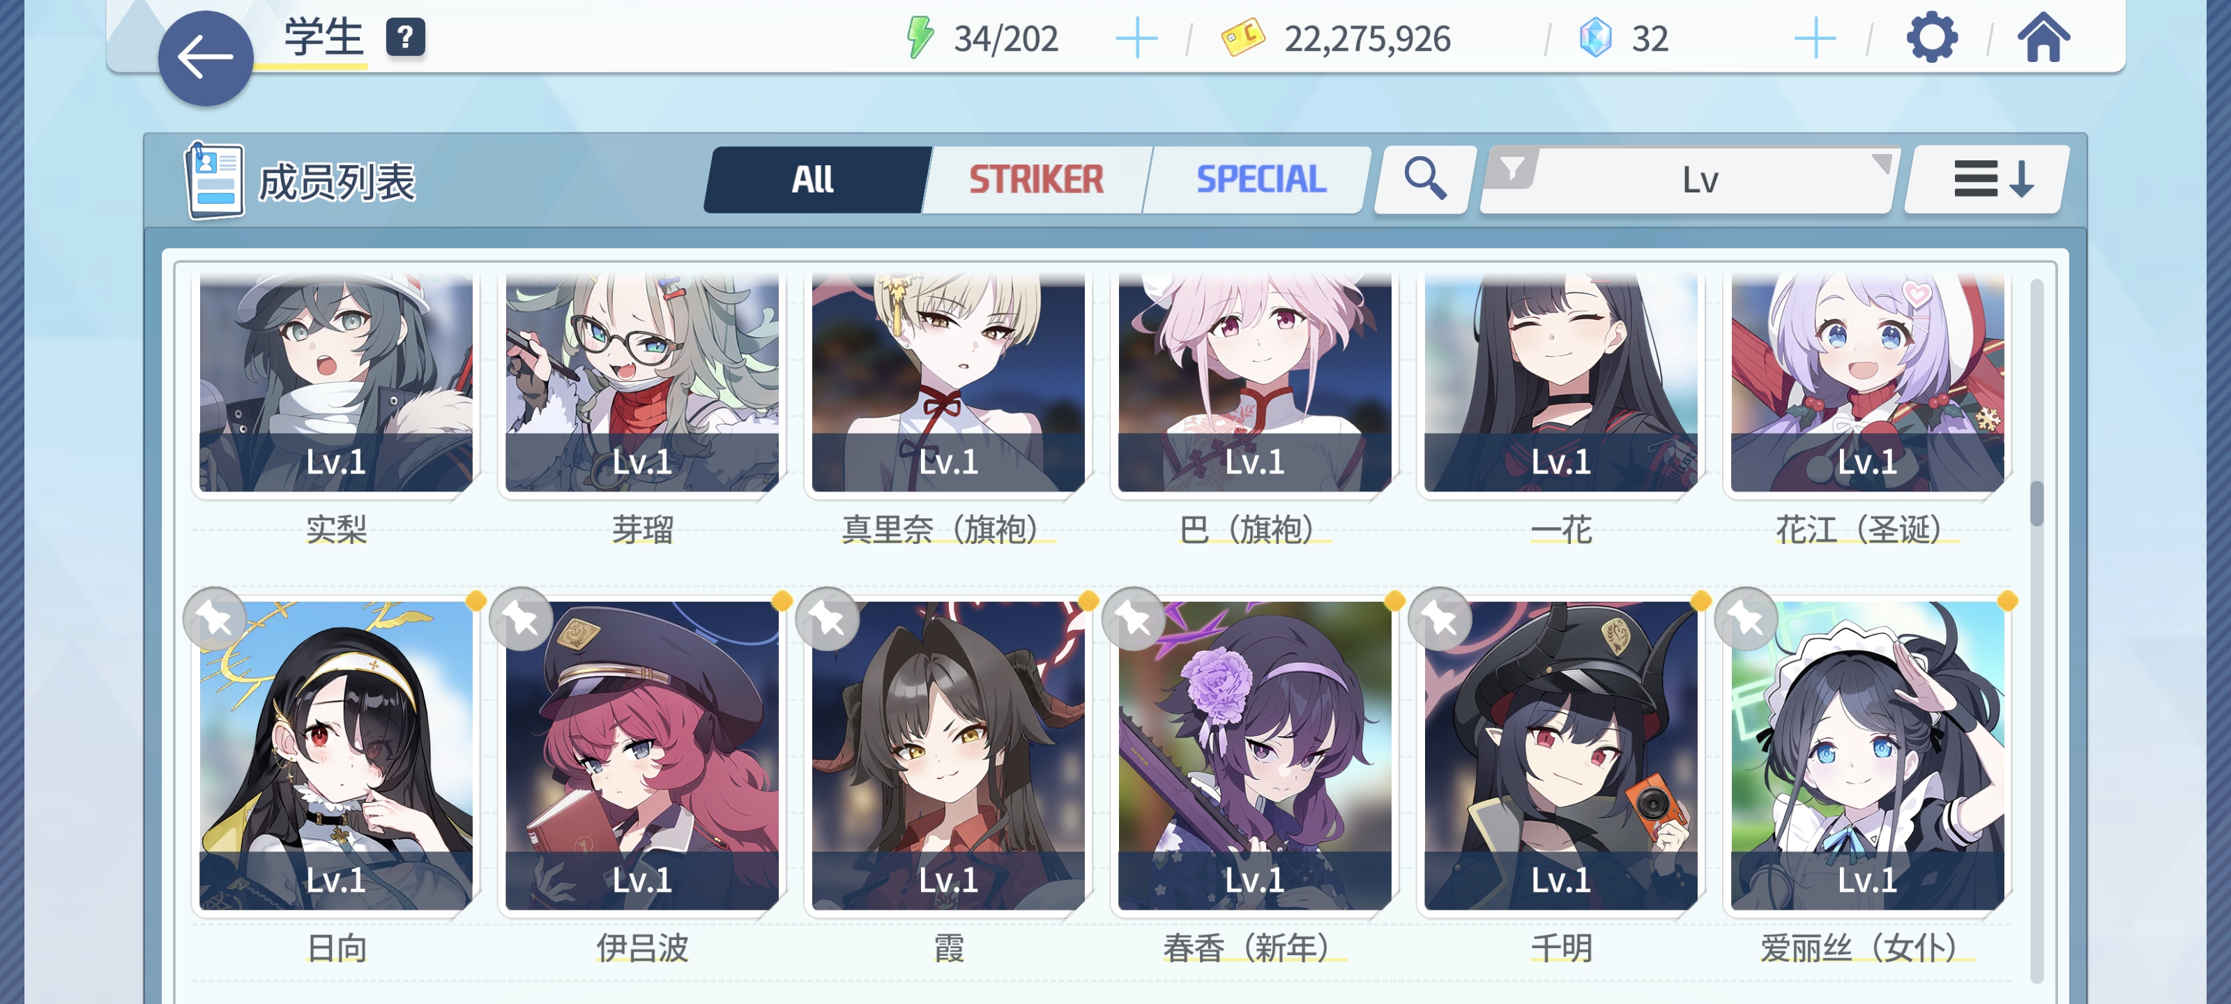This screenshot has width=2231, height=1004.
Task: Open the student search magnifier
Action: (1424, 178)
